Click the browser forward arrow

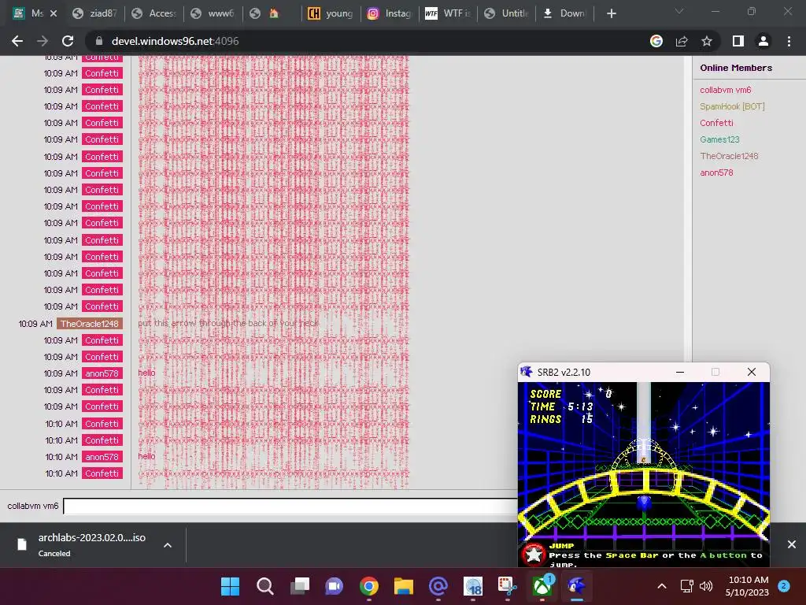pos(43,41)
